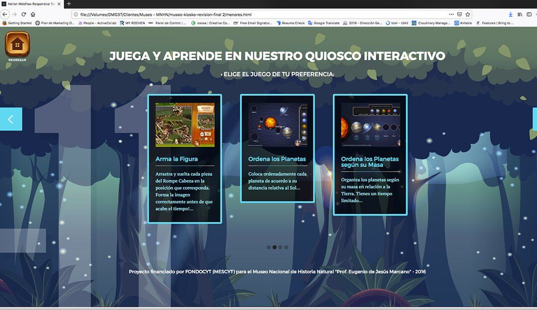Viewport: 537px width, 310px height.
Task: Select the fourth carousel page dot
Action: click(286, 247)
